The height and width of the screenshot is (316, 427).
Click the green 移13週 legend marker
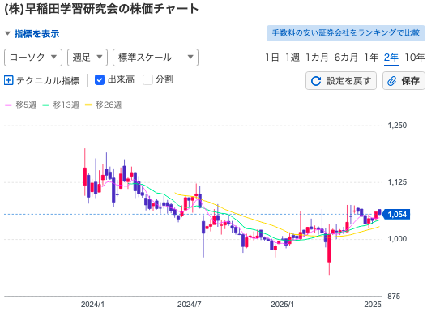coord(45,105)
